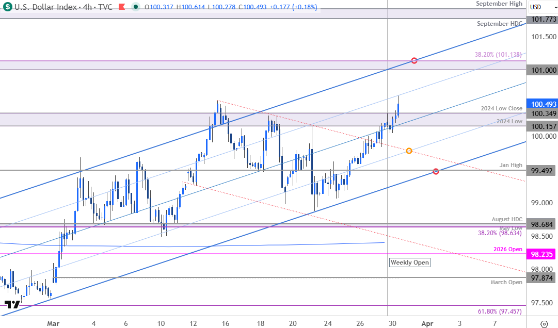Click the Jan High label
The width and height of the screenshot is (558, 328).
(x=511, y=165)
